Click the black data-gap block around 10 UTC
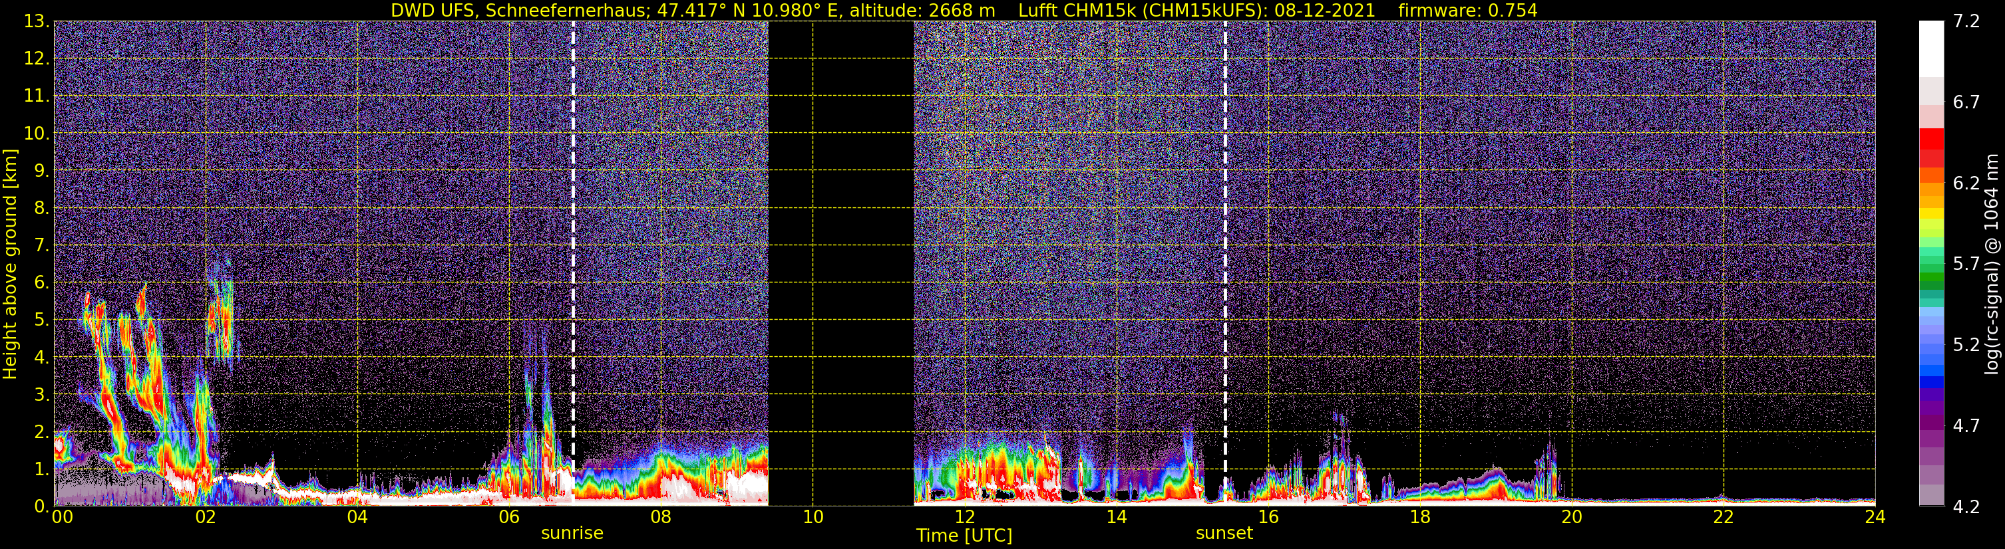 pos(841,264)
